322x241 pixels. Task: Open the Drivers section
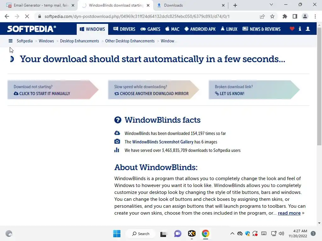pos(124,29)
